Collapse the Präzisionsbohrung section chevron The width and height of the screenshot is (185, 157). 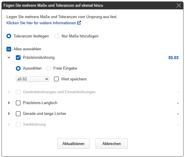coord(9,58)
